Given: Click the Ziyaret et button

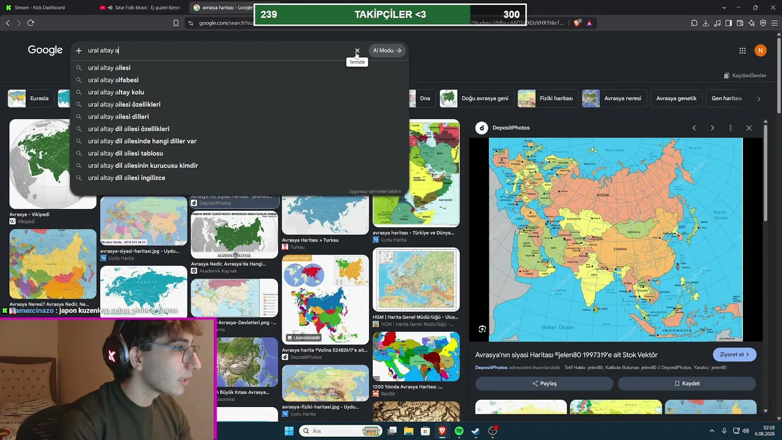Looking at the screenshot, I should point(734,354).
